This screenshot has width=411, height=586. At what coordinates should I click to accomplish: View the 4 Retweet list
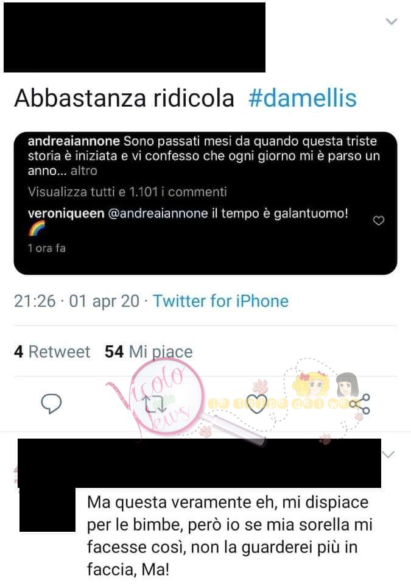pyautogui.click(x=52, y=351)
